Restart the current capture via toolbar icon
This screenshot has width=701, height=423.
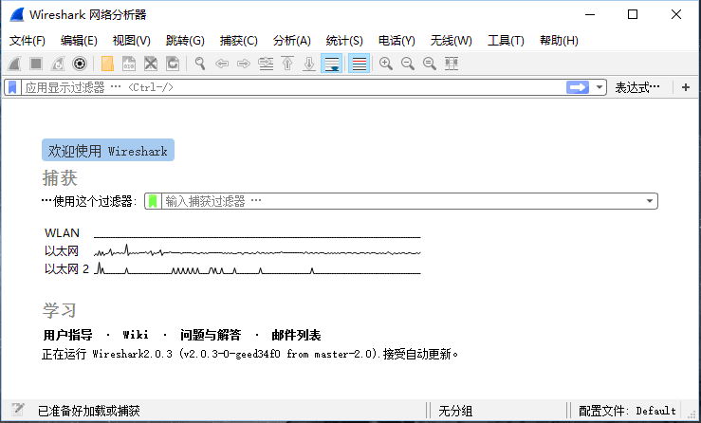tap(58, 64)
